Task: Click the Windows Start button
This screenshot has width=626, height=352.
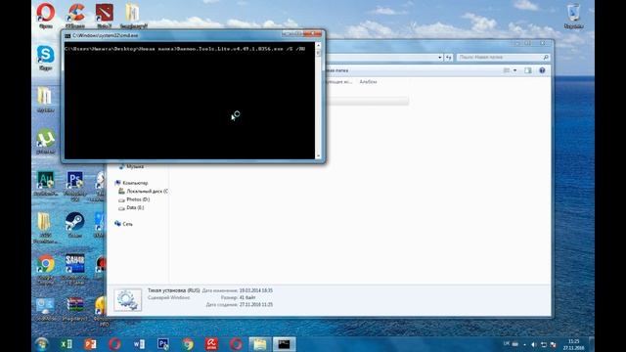Action: pyautogui.click(x=41, y=343)
